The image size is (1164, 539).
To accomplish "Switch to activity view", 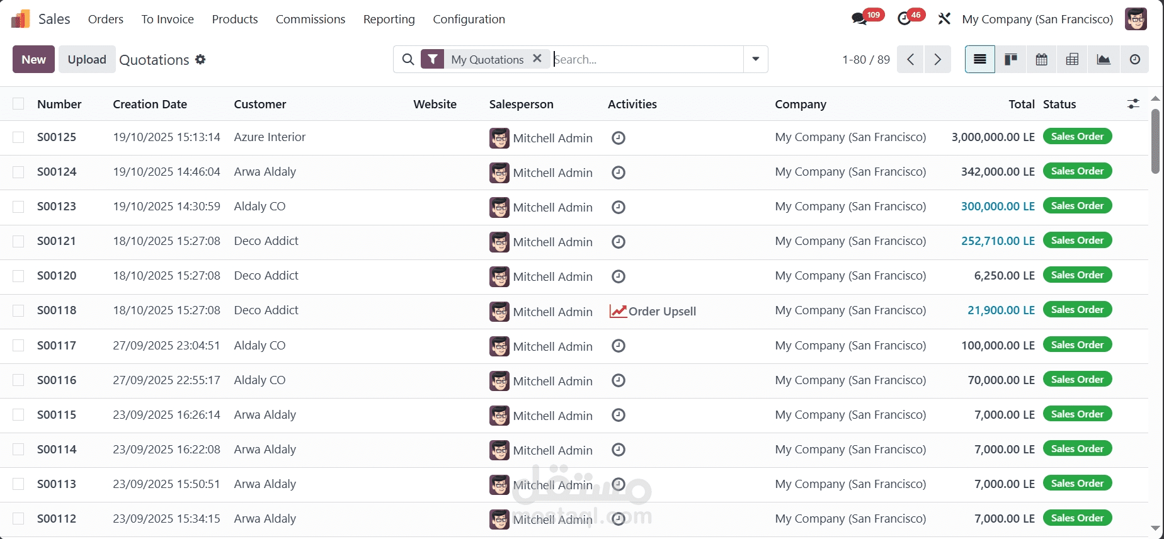I will coord(1134,59).
